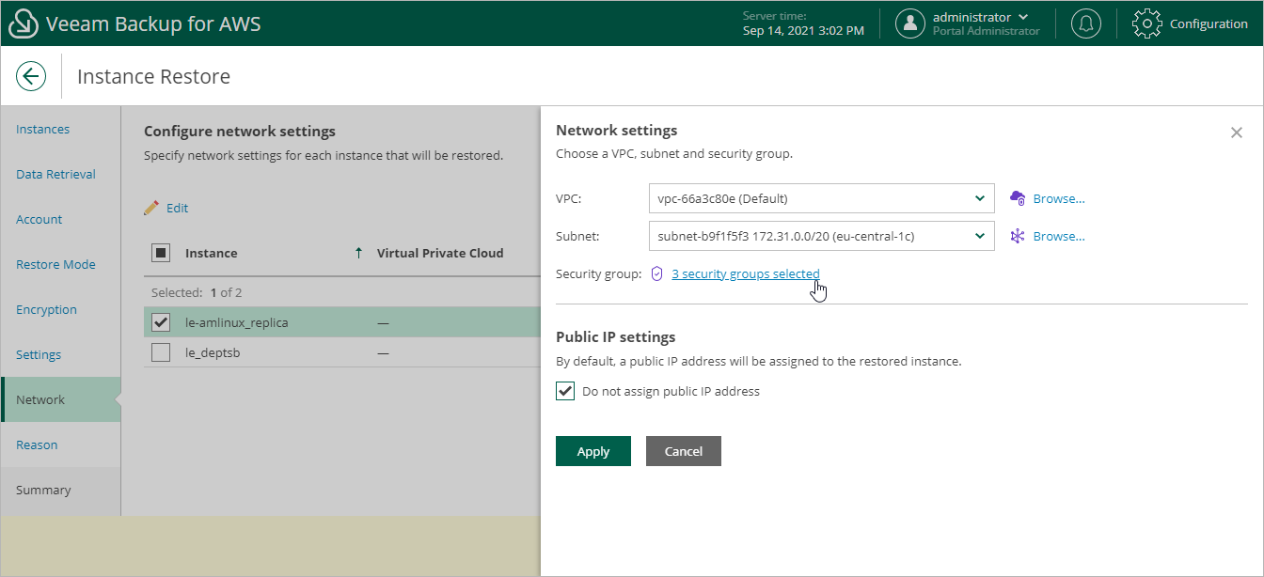Click the back arrow next to Instance Restore
Image resolution: width=1264 pixels, height=577 pixels.
pyautogui.click(x=31, y=75)
